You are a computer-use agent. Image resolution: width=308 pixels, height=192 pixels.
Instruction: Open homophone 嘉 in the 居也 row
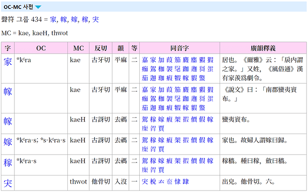tap(145, 60)
